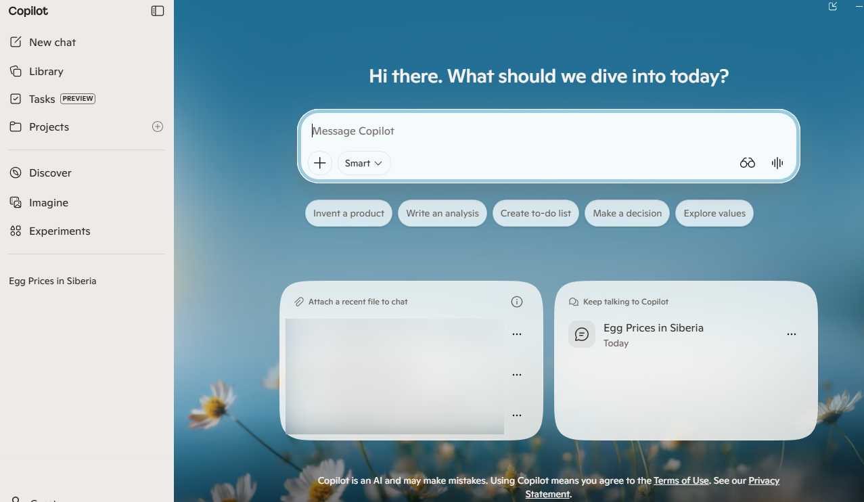The image size is (864, 502).
Task: Click the New chat pencil icon
Action: coord(16,42)
